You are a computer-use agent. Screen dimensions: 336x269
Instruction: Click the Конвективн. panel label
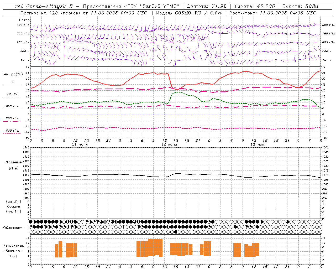(14, 246)
